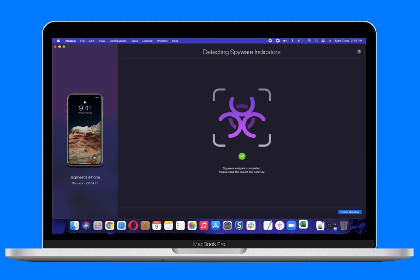Image resolution: width=420 pixels, height=280 pixels.
Task: Open Spotlight search from the menu bar
Action: (x=316, y=41)
